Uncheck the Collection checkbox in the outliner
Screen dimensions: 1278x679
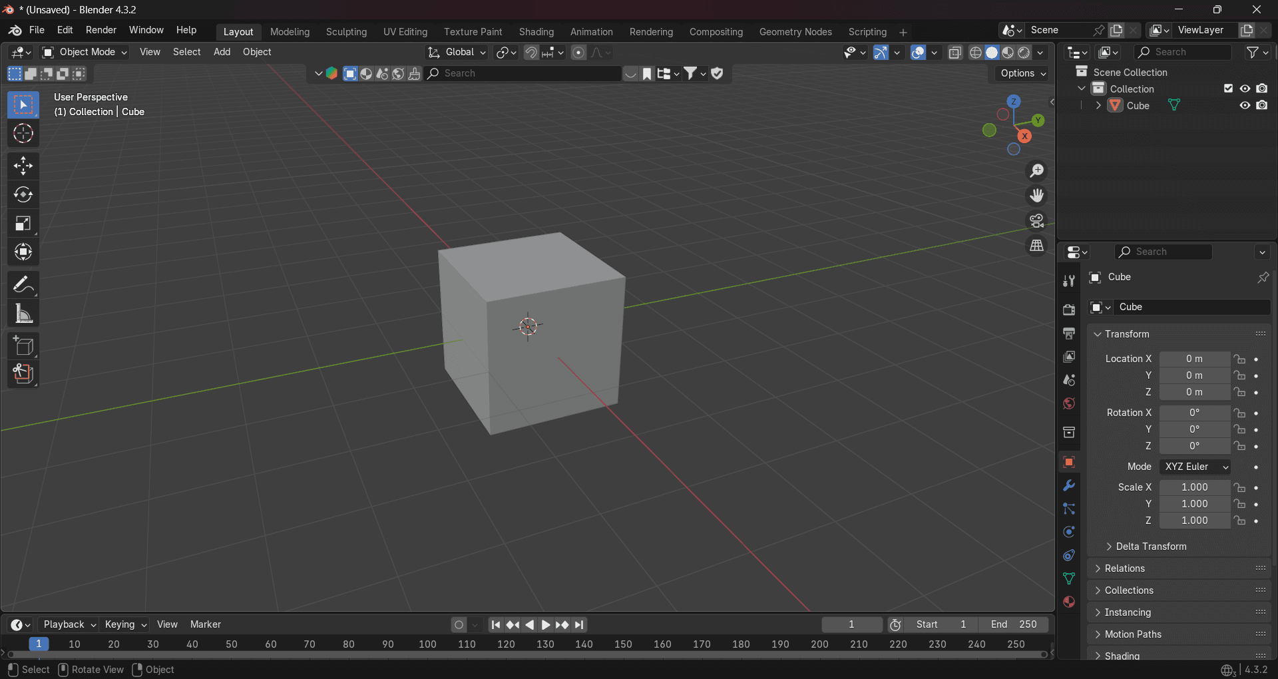pos(1228,88)
